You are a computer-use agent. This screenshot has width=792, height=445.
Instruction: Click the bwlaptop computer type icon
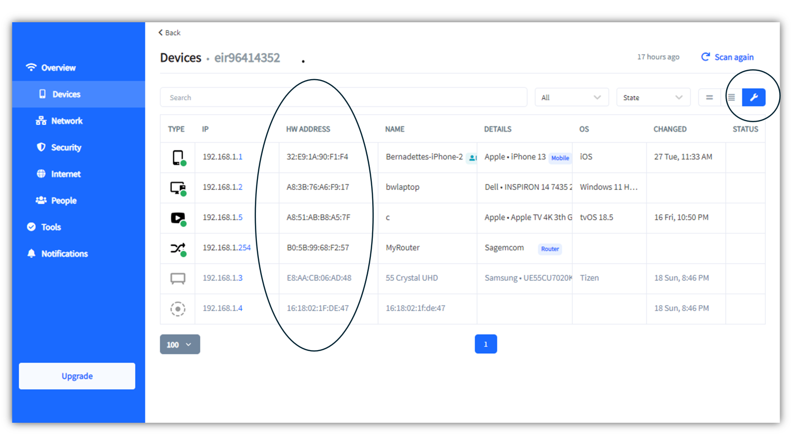178,188
